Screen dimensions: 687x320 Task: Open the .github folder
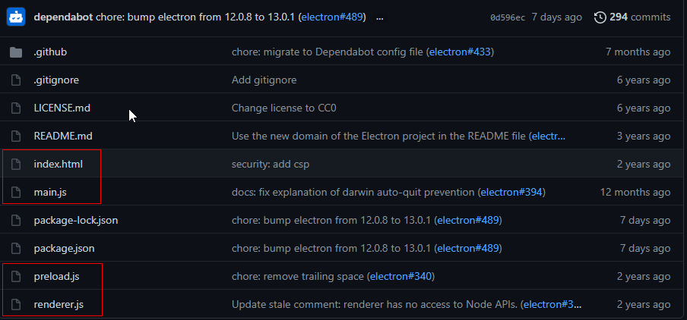[50, 52]
